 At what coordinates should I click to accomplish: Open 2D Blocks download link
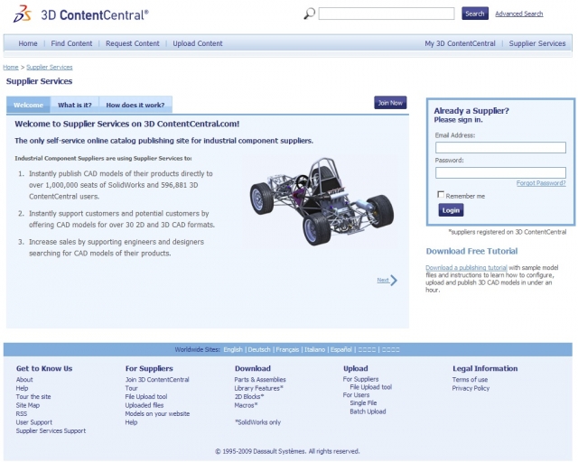coord(249,397)
